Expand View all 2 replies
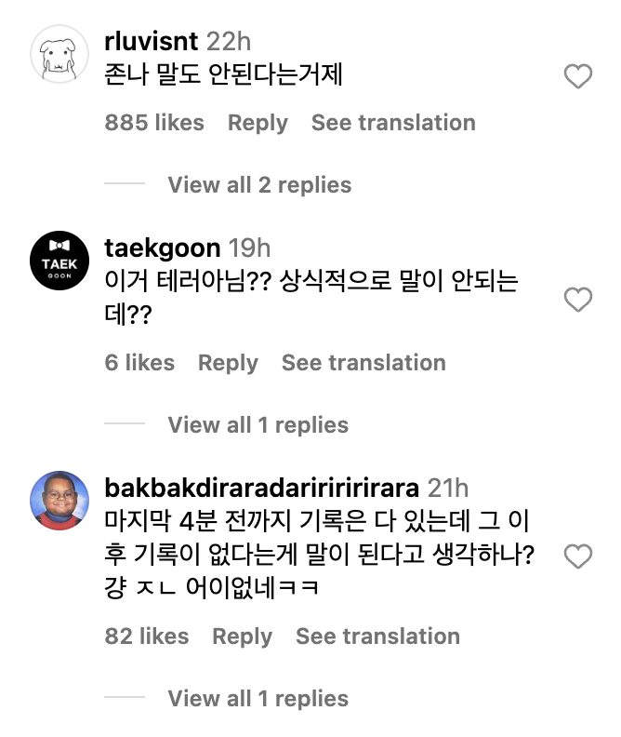 (259, 185)
